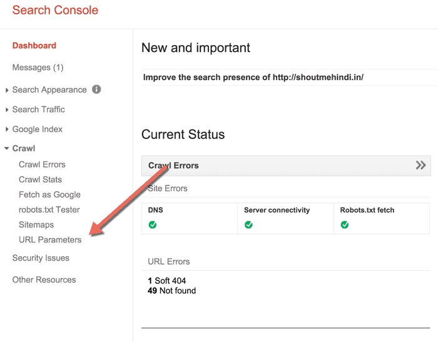438x342 pixels.
Task: Click the 1 Soft 404 entry
Action: (167, 281)
